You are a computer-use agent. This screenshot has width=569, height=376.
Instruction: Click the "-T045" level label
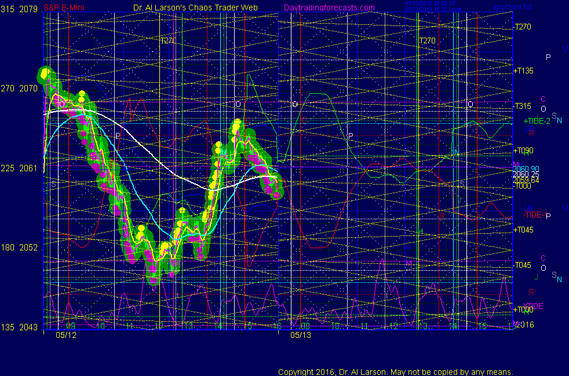tap(523, 265)
